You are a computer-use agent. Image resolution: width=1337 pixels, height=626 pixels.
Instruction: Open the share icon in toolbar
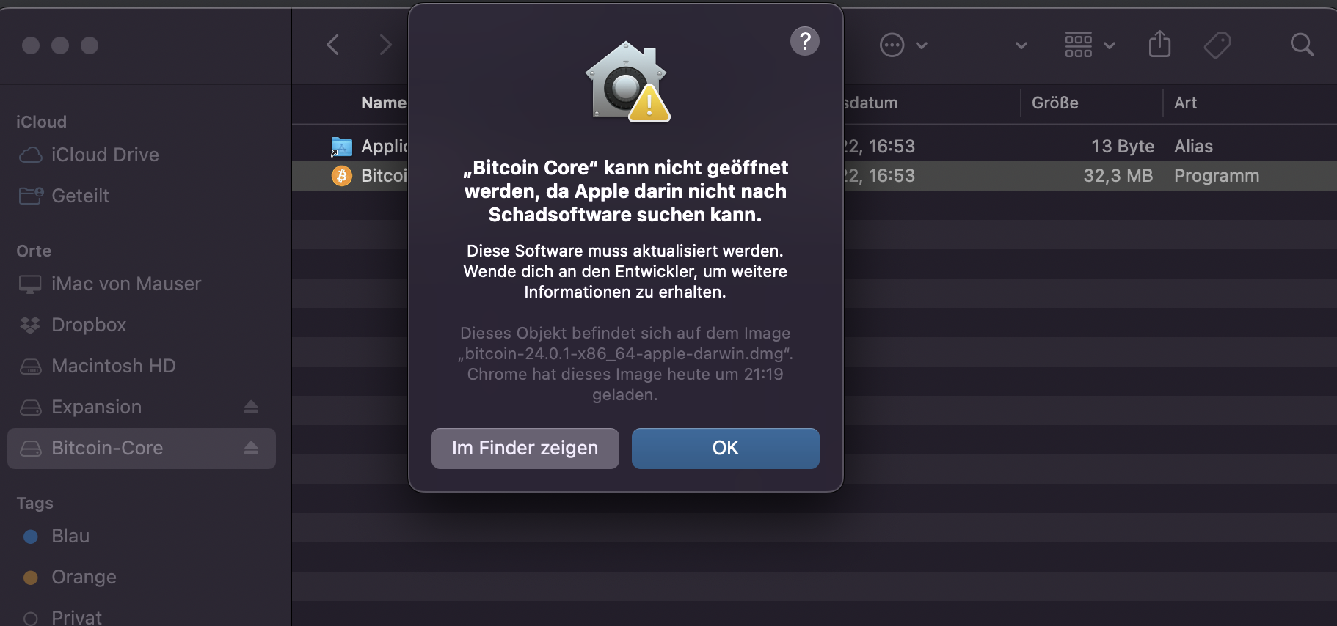pyautogui.click(x=1159, y=44)
